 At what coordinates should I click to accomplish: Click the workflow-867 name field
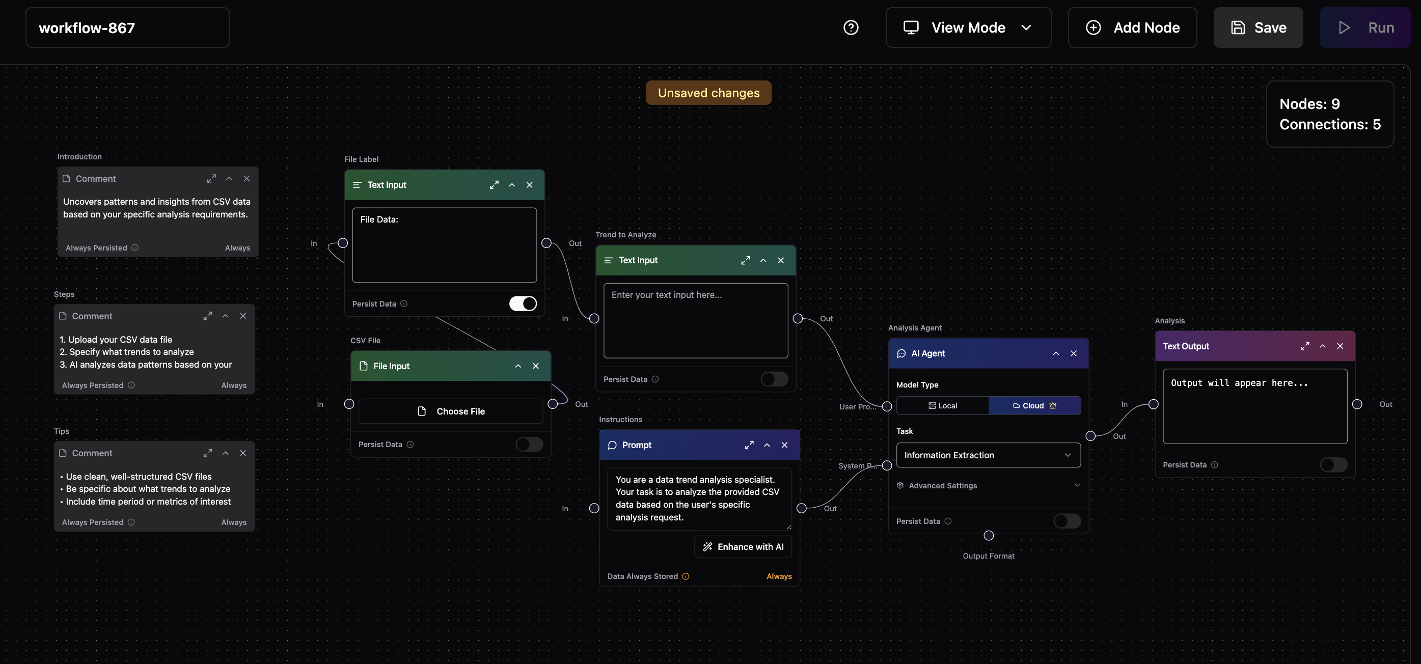pos(127,27)
